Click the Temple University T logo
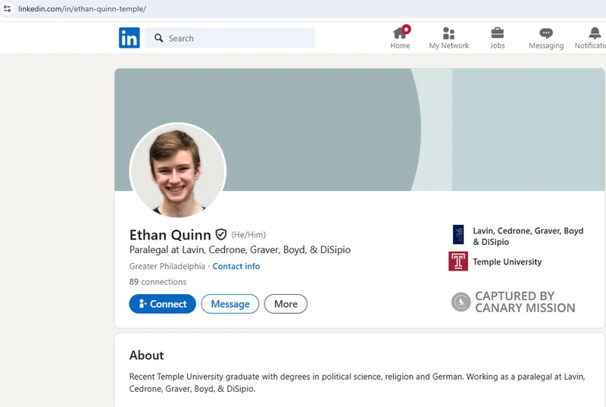 [x=458, y=261]
